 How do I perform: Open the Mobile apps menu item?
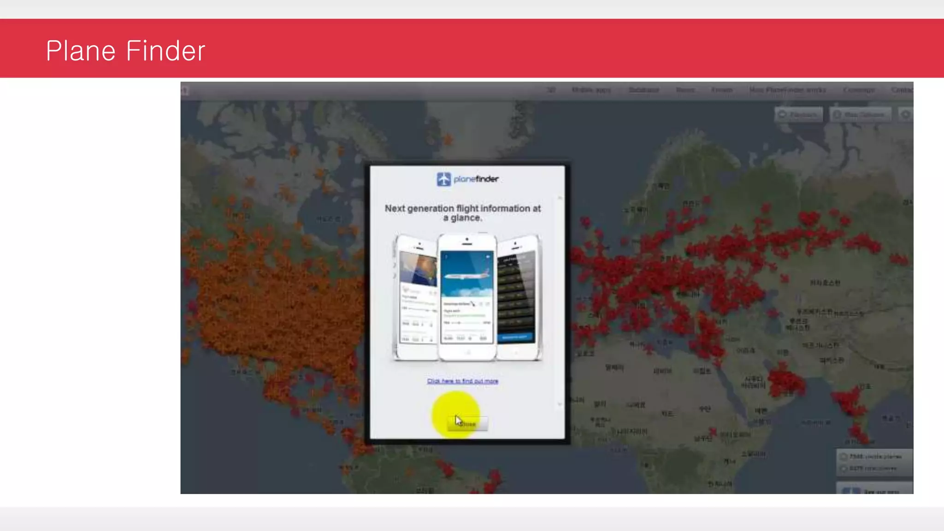(591, 90)
